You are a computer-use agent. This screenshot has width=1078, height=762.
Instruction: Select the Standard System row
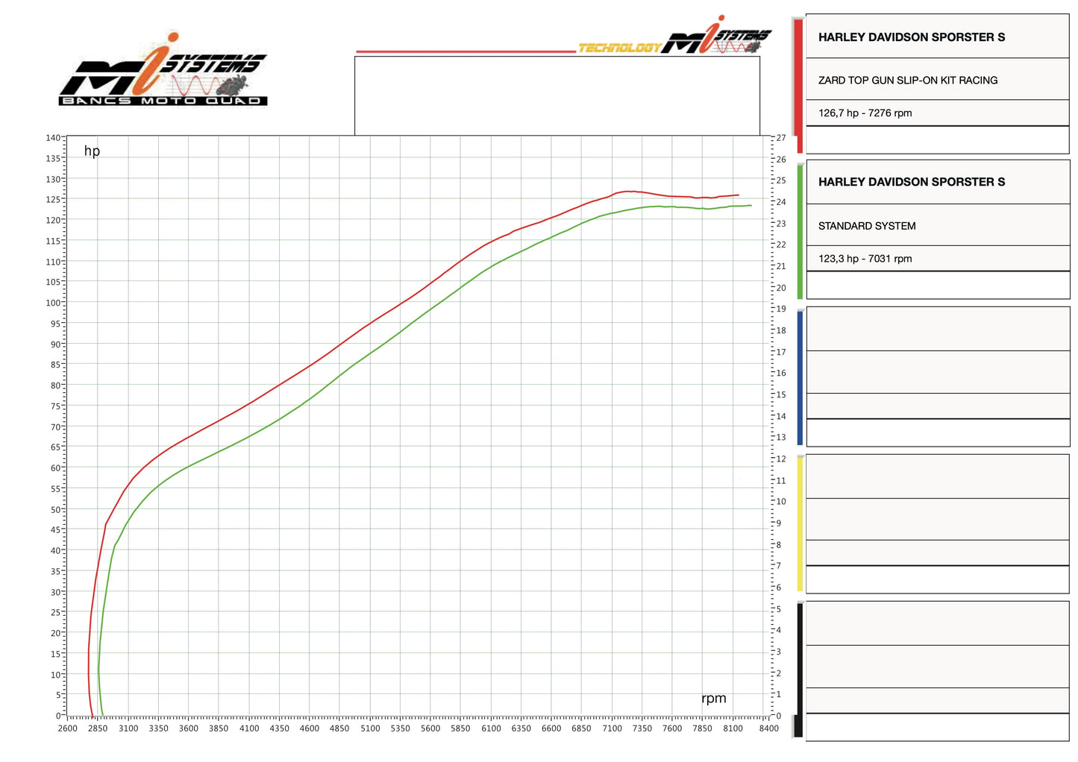pos(938,225)
